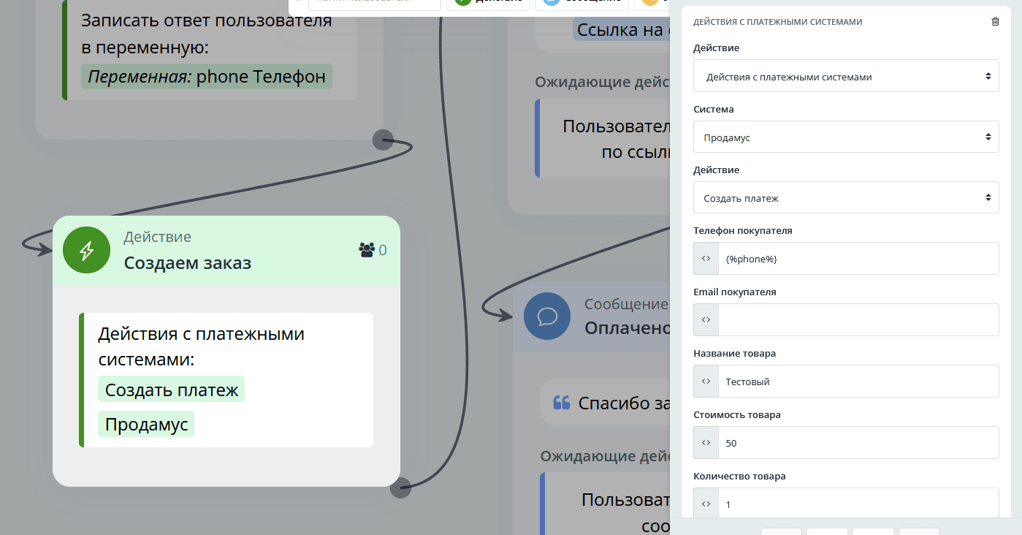
Task: Click the Название товара field with Тестовый
Action: (x=858, y=382)
